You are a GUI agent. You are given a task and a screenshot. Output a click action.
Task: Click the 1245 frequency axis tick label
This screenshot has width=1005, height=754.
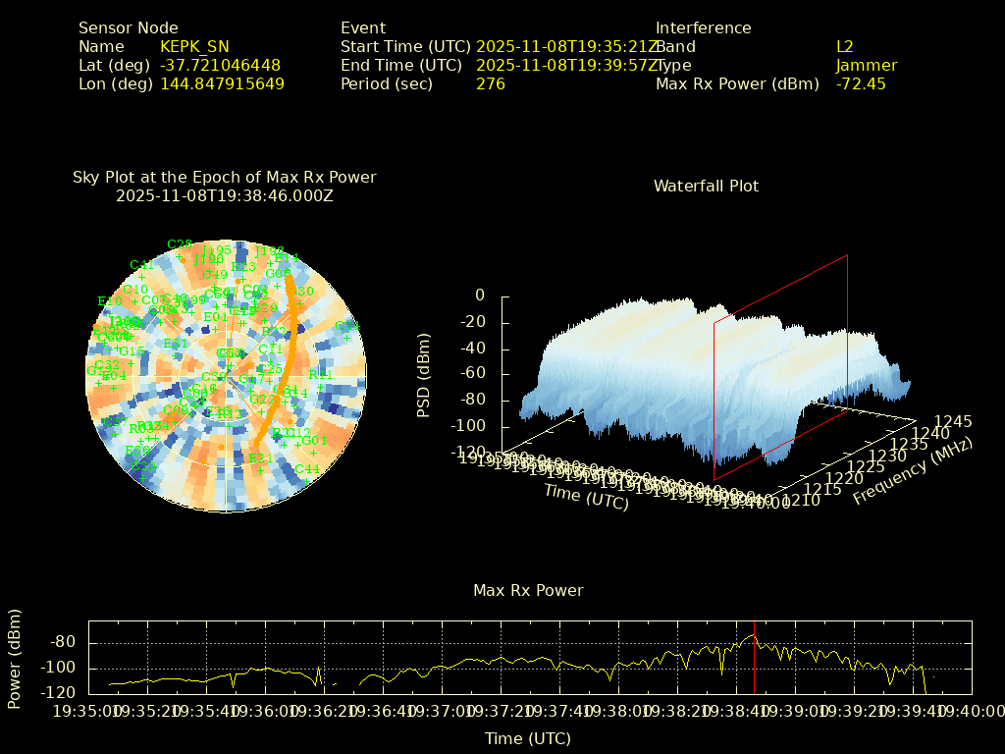click(x=953, y=421)
